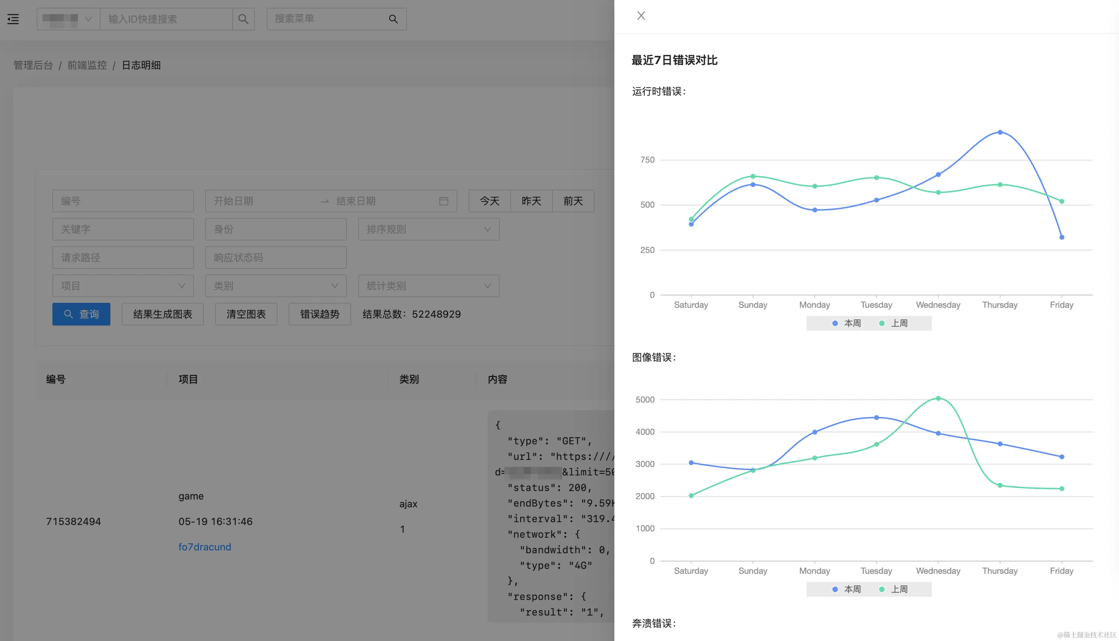Close the error comparison drawer

pos(641,16)
